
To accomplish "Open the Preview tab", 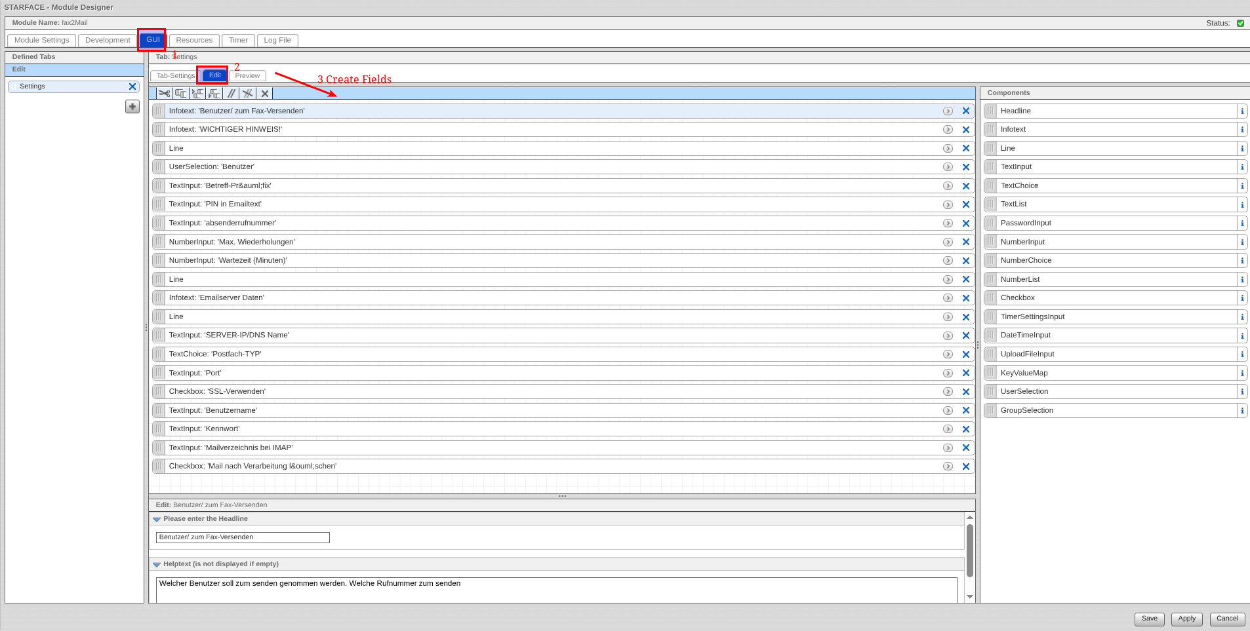I will click(247, 76).
